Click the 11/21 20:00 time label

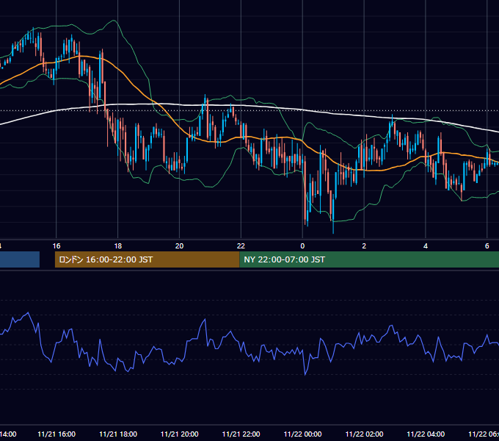[180, 434]
